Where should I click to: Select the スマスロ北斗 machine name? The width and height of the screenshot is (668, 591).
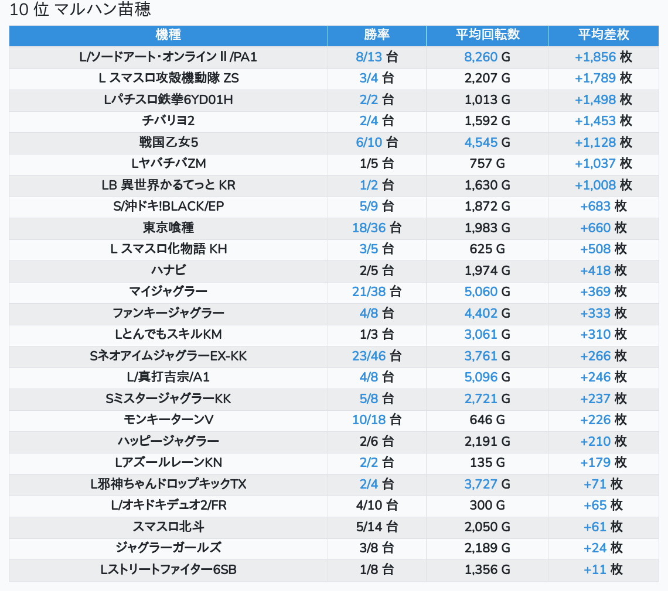click(168, 527)
